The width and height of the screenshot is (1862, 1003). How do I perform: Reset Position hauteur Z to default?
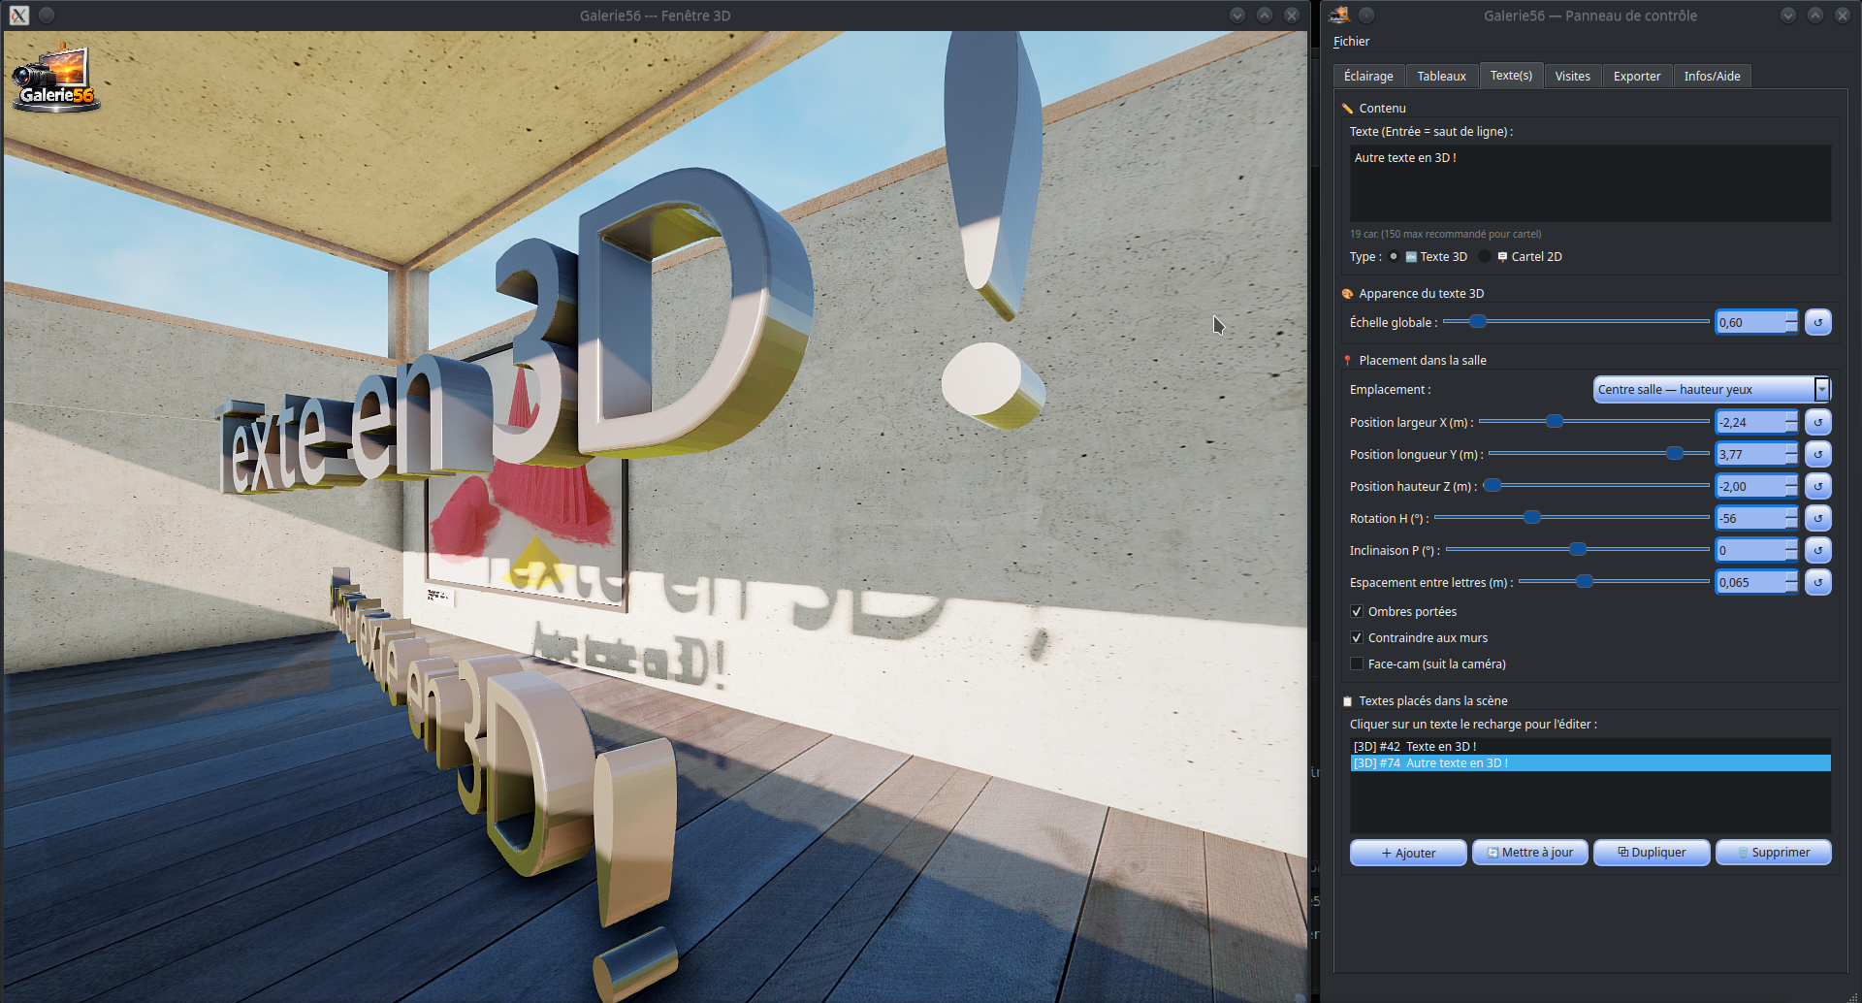1817,486
